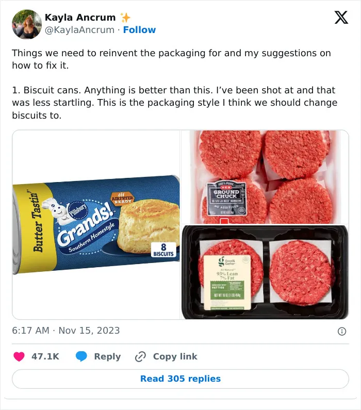The image size is (361, 410).
Task: Click the @KaylaAncrum handle
Action: [79, 30]
